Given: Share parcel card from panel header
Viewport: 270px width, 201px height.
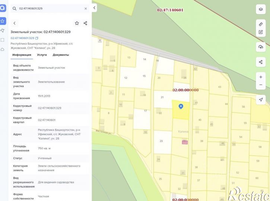Looking at the screenshot, I should 85,23.
